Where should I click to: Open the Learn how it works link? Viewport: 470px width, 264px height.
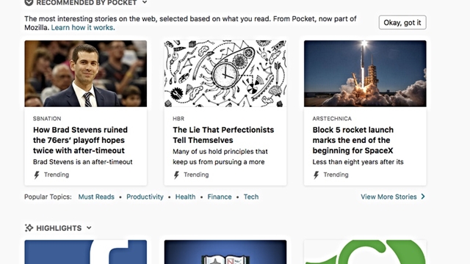tap(83, 28)
